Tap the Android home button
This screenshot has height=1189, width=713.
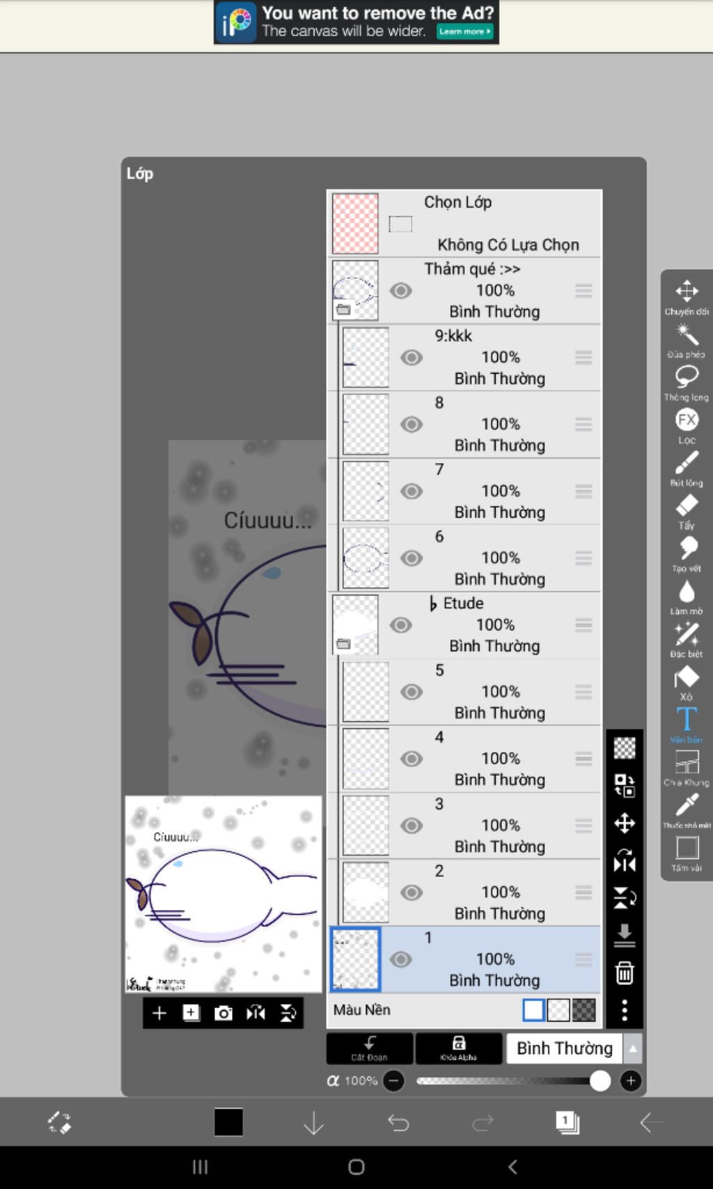356,1167
